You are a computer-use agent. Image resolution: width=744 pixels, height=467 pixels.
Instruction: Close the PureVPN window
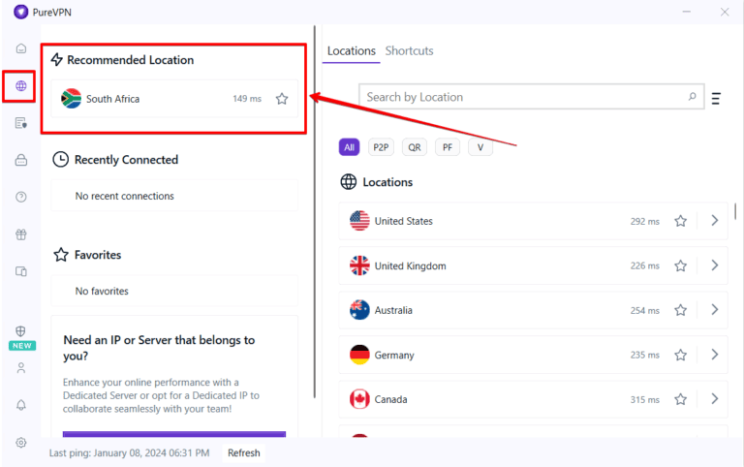(x=725, y=12)
